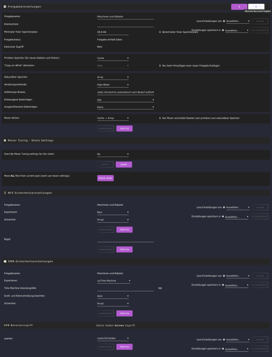Click the left arrow icon of Lese Einstellungen von in NFS section
Screen dimensions: 272x357
coord(224,208)
